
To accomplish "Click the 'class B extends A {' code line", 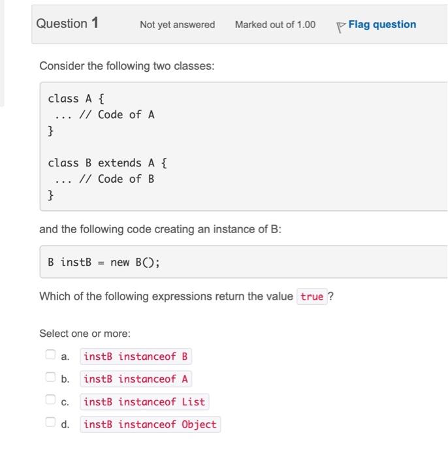I will 103,163.
